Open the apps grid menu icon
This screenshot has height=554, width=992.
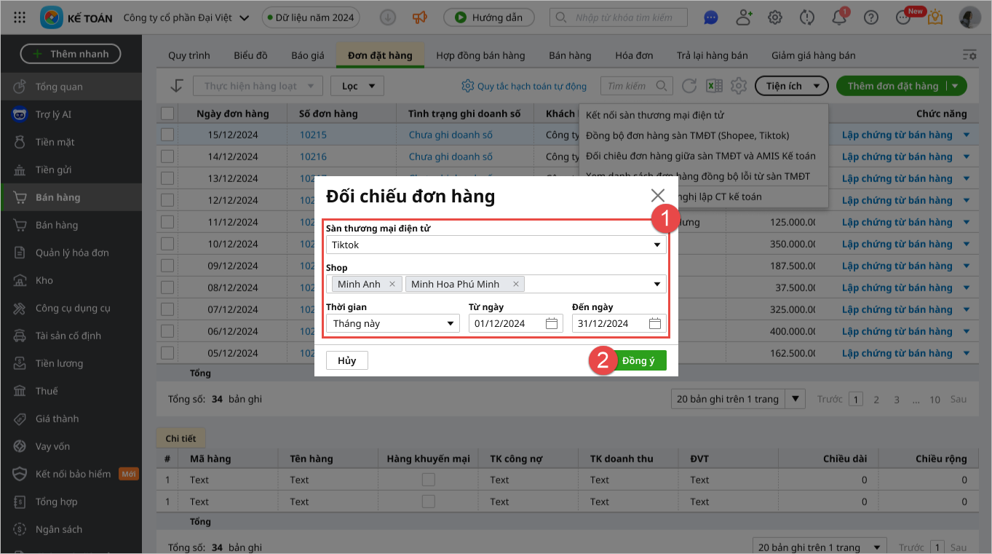pos(20,17)
